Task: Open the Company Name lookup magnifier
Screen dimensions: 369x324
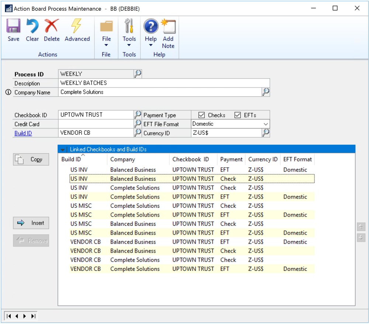Action: tap(266, 92)
